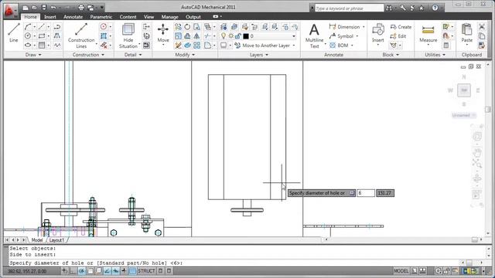This screenshot has height=278, width=495.
Task: Choose the Mirror tool in Modify
Action: 196,36
